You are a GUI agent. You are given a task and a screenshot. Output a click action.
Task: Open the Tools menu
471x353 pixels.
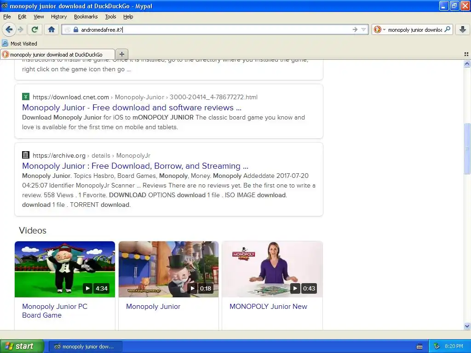110,17
